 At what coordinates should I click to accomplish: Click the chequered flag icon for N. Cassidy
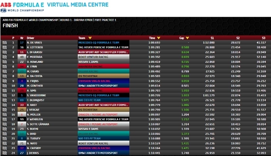click(5, 148)
